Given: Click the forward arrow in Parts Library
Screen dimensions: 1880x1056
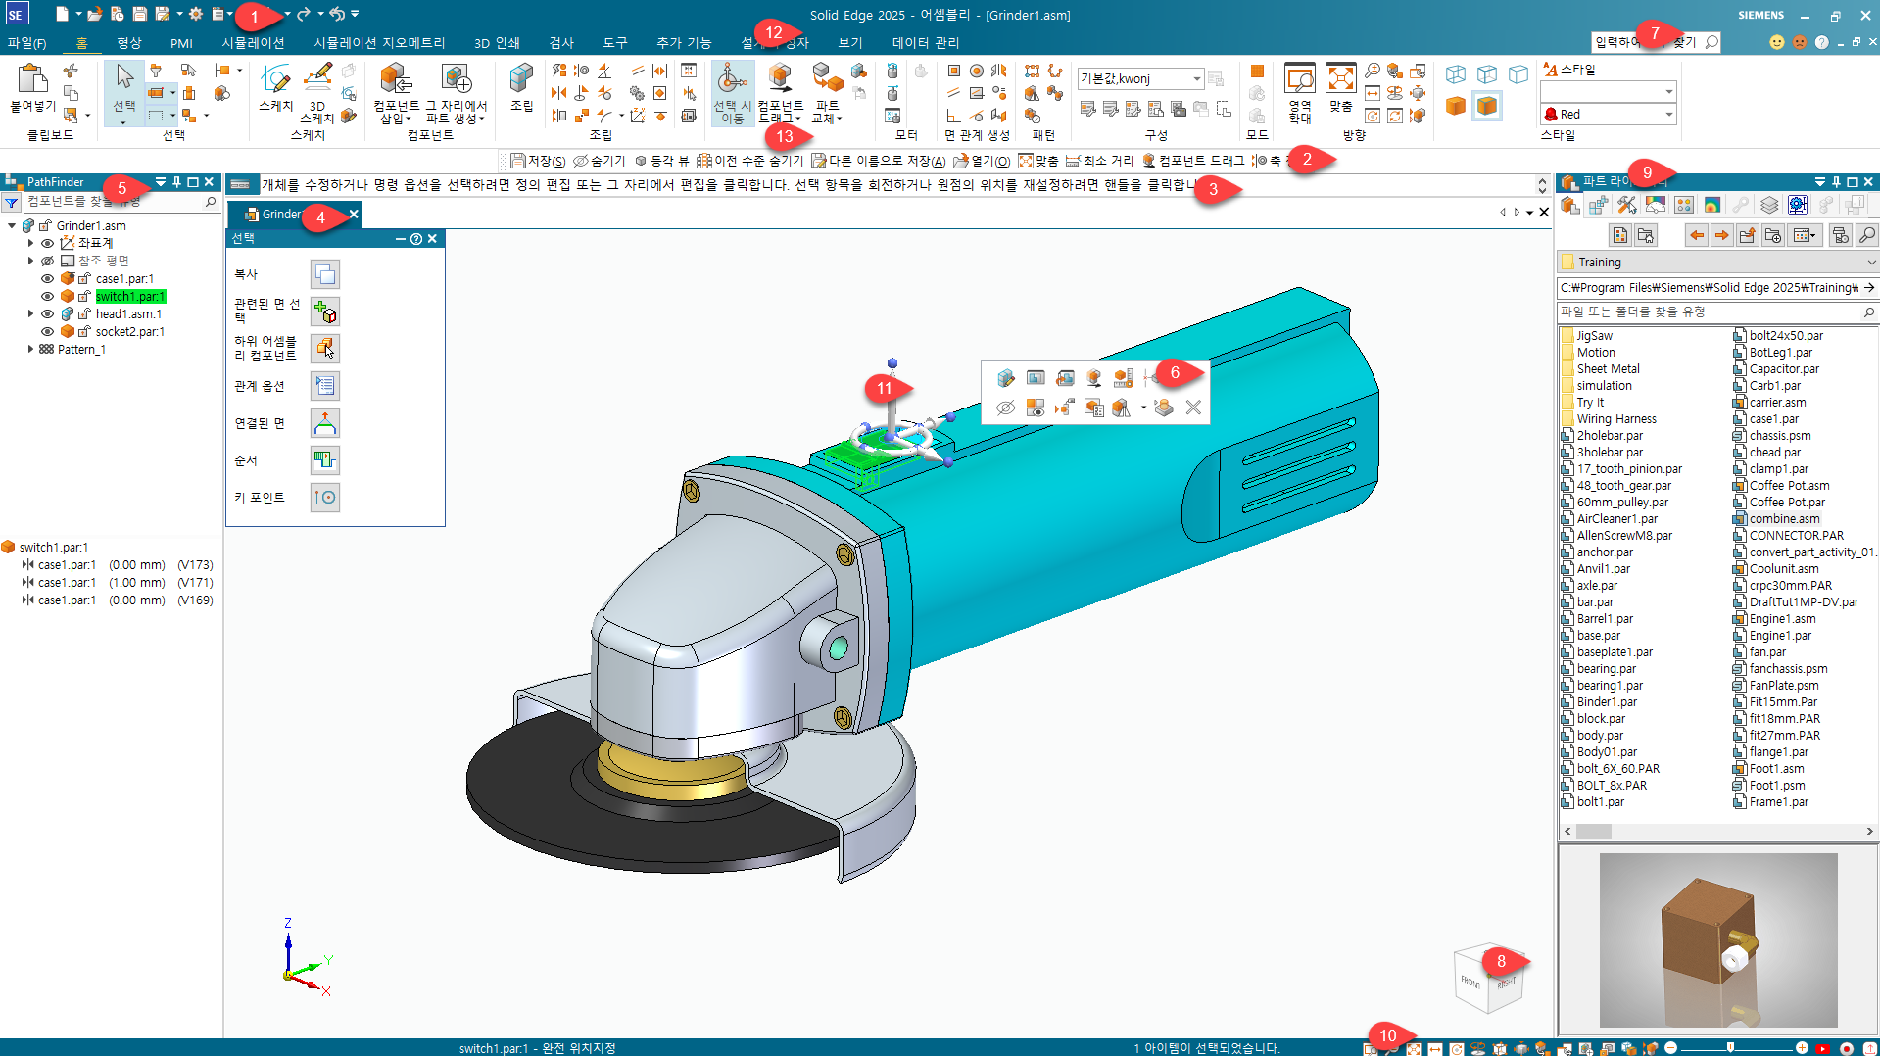Looking at the screenshot, I should point(1721,235).
